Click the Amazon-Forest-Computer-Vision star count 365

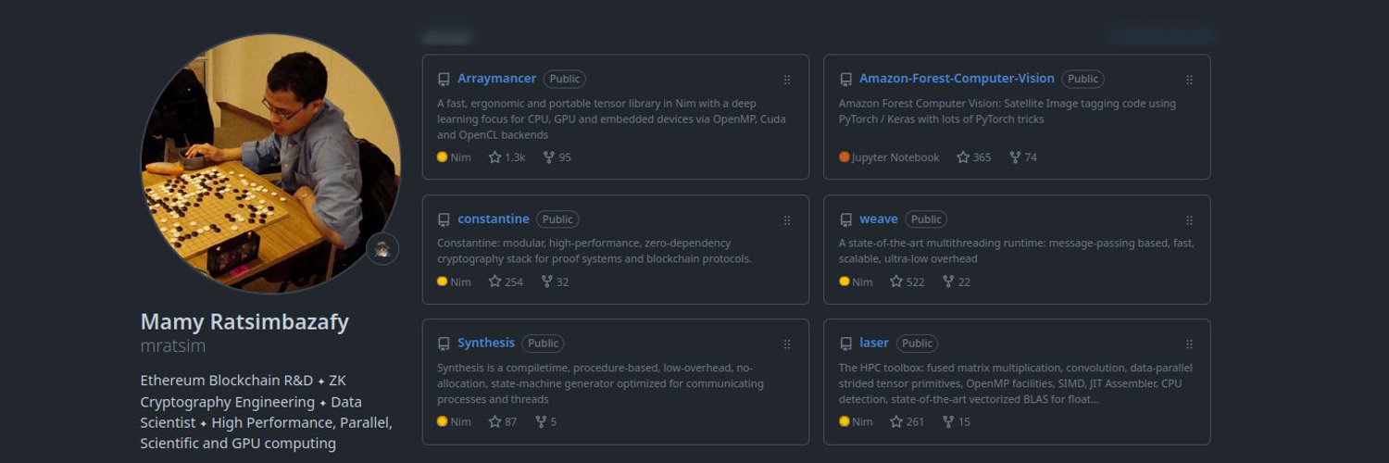pyautogui.click(x=982, y=157)
